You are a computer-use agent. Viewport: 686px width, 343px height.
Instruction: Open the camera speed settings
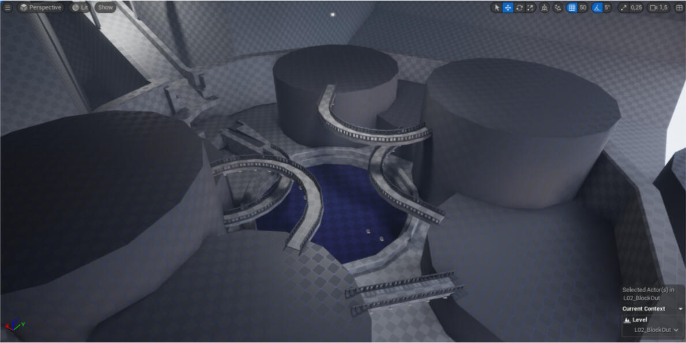click(x=653, y=7)
